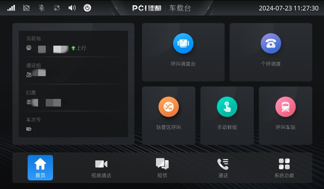This screenshot has width=324, height=189.
Task: Toggle the muted microphone icon
Action: coord(42,8)
